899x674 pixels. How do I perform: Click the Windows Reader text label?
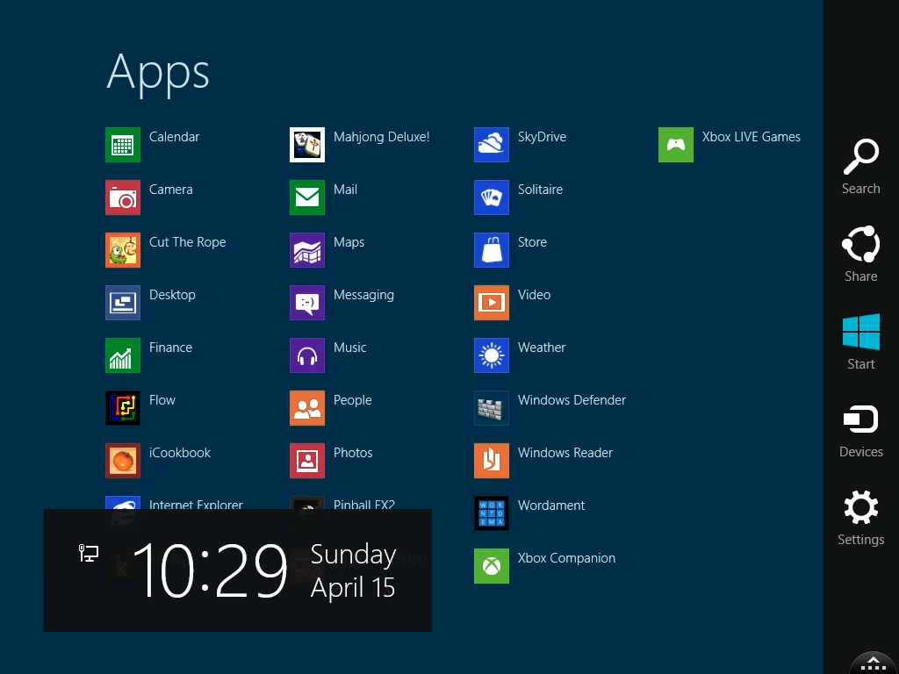coord(565,453)
